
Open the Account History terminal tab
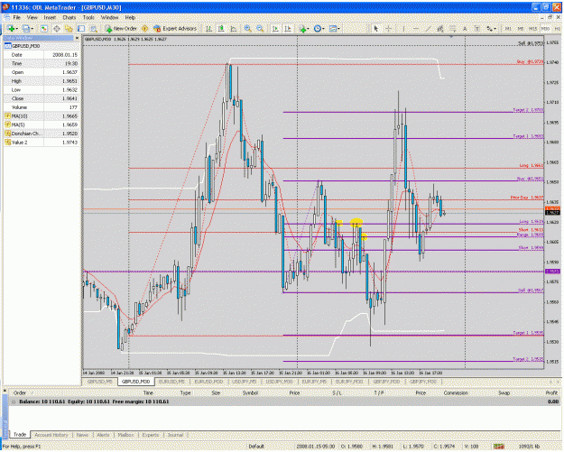(51, 435)
